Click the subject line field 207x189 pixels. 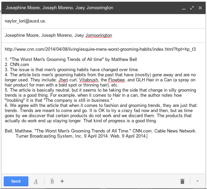pos(104,35)
